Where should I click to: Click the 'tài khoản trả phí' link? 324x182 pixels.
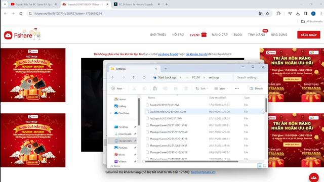coord(196,54)
